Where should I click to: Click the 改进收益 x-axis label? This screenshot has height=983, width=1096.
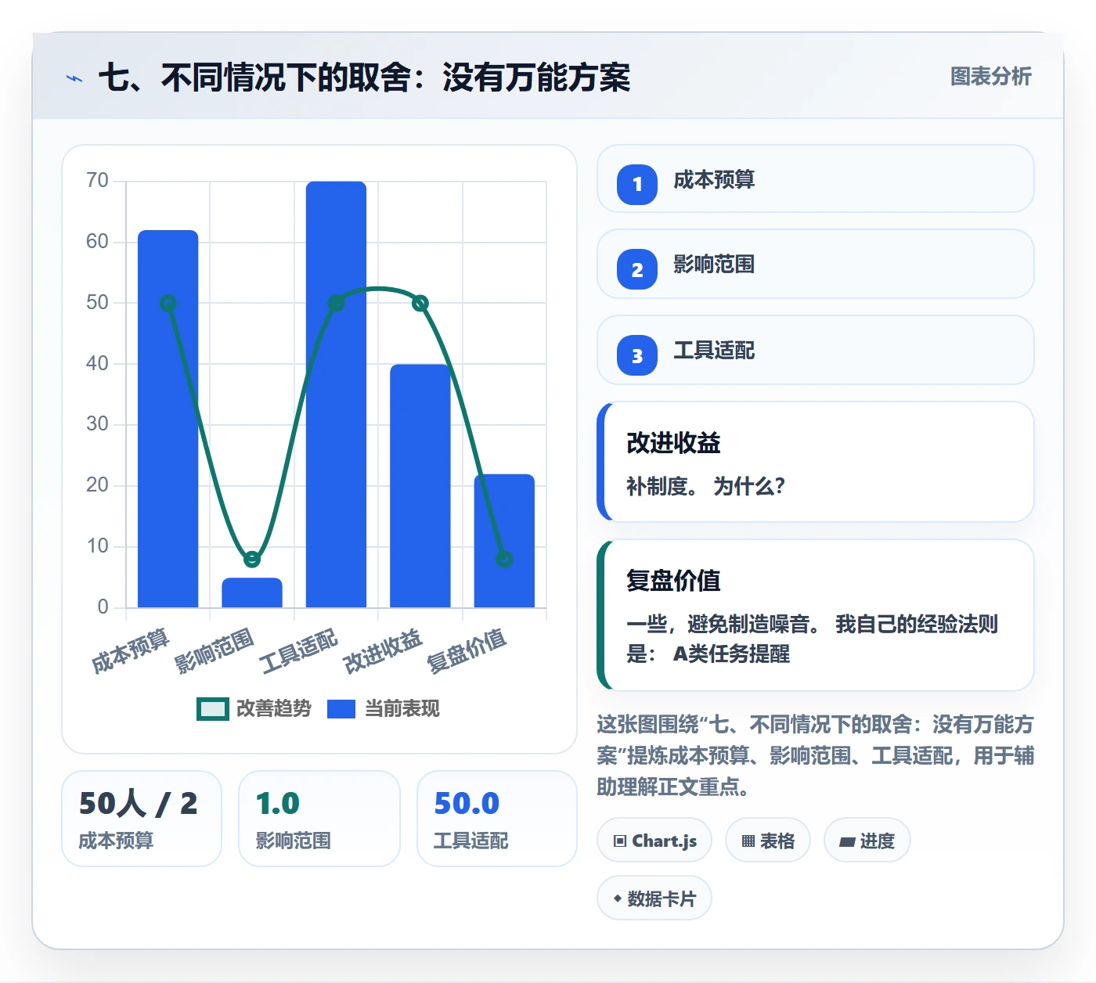coord(383,650)
